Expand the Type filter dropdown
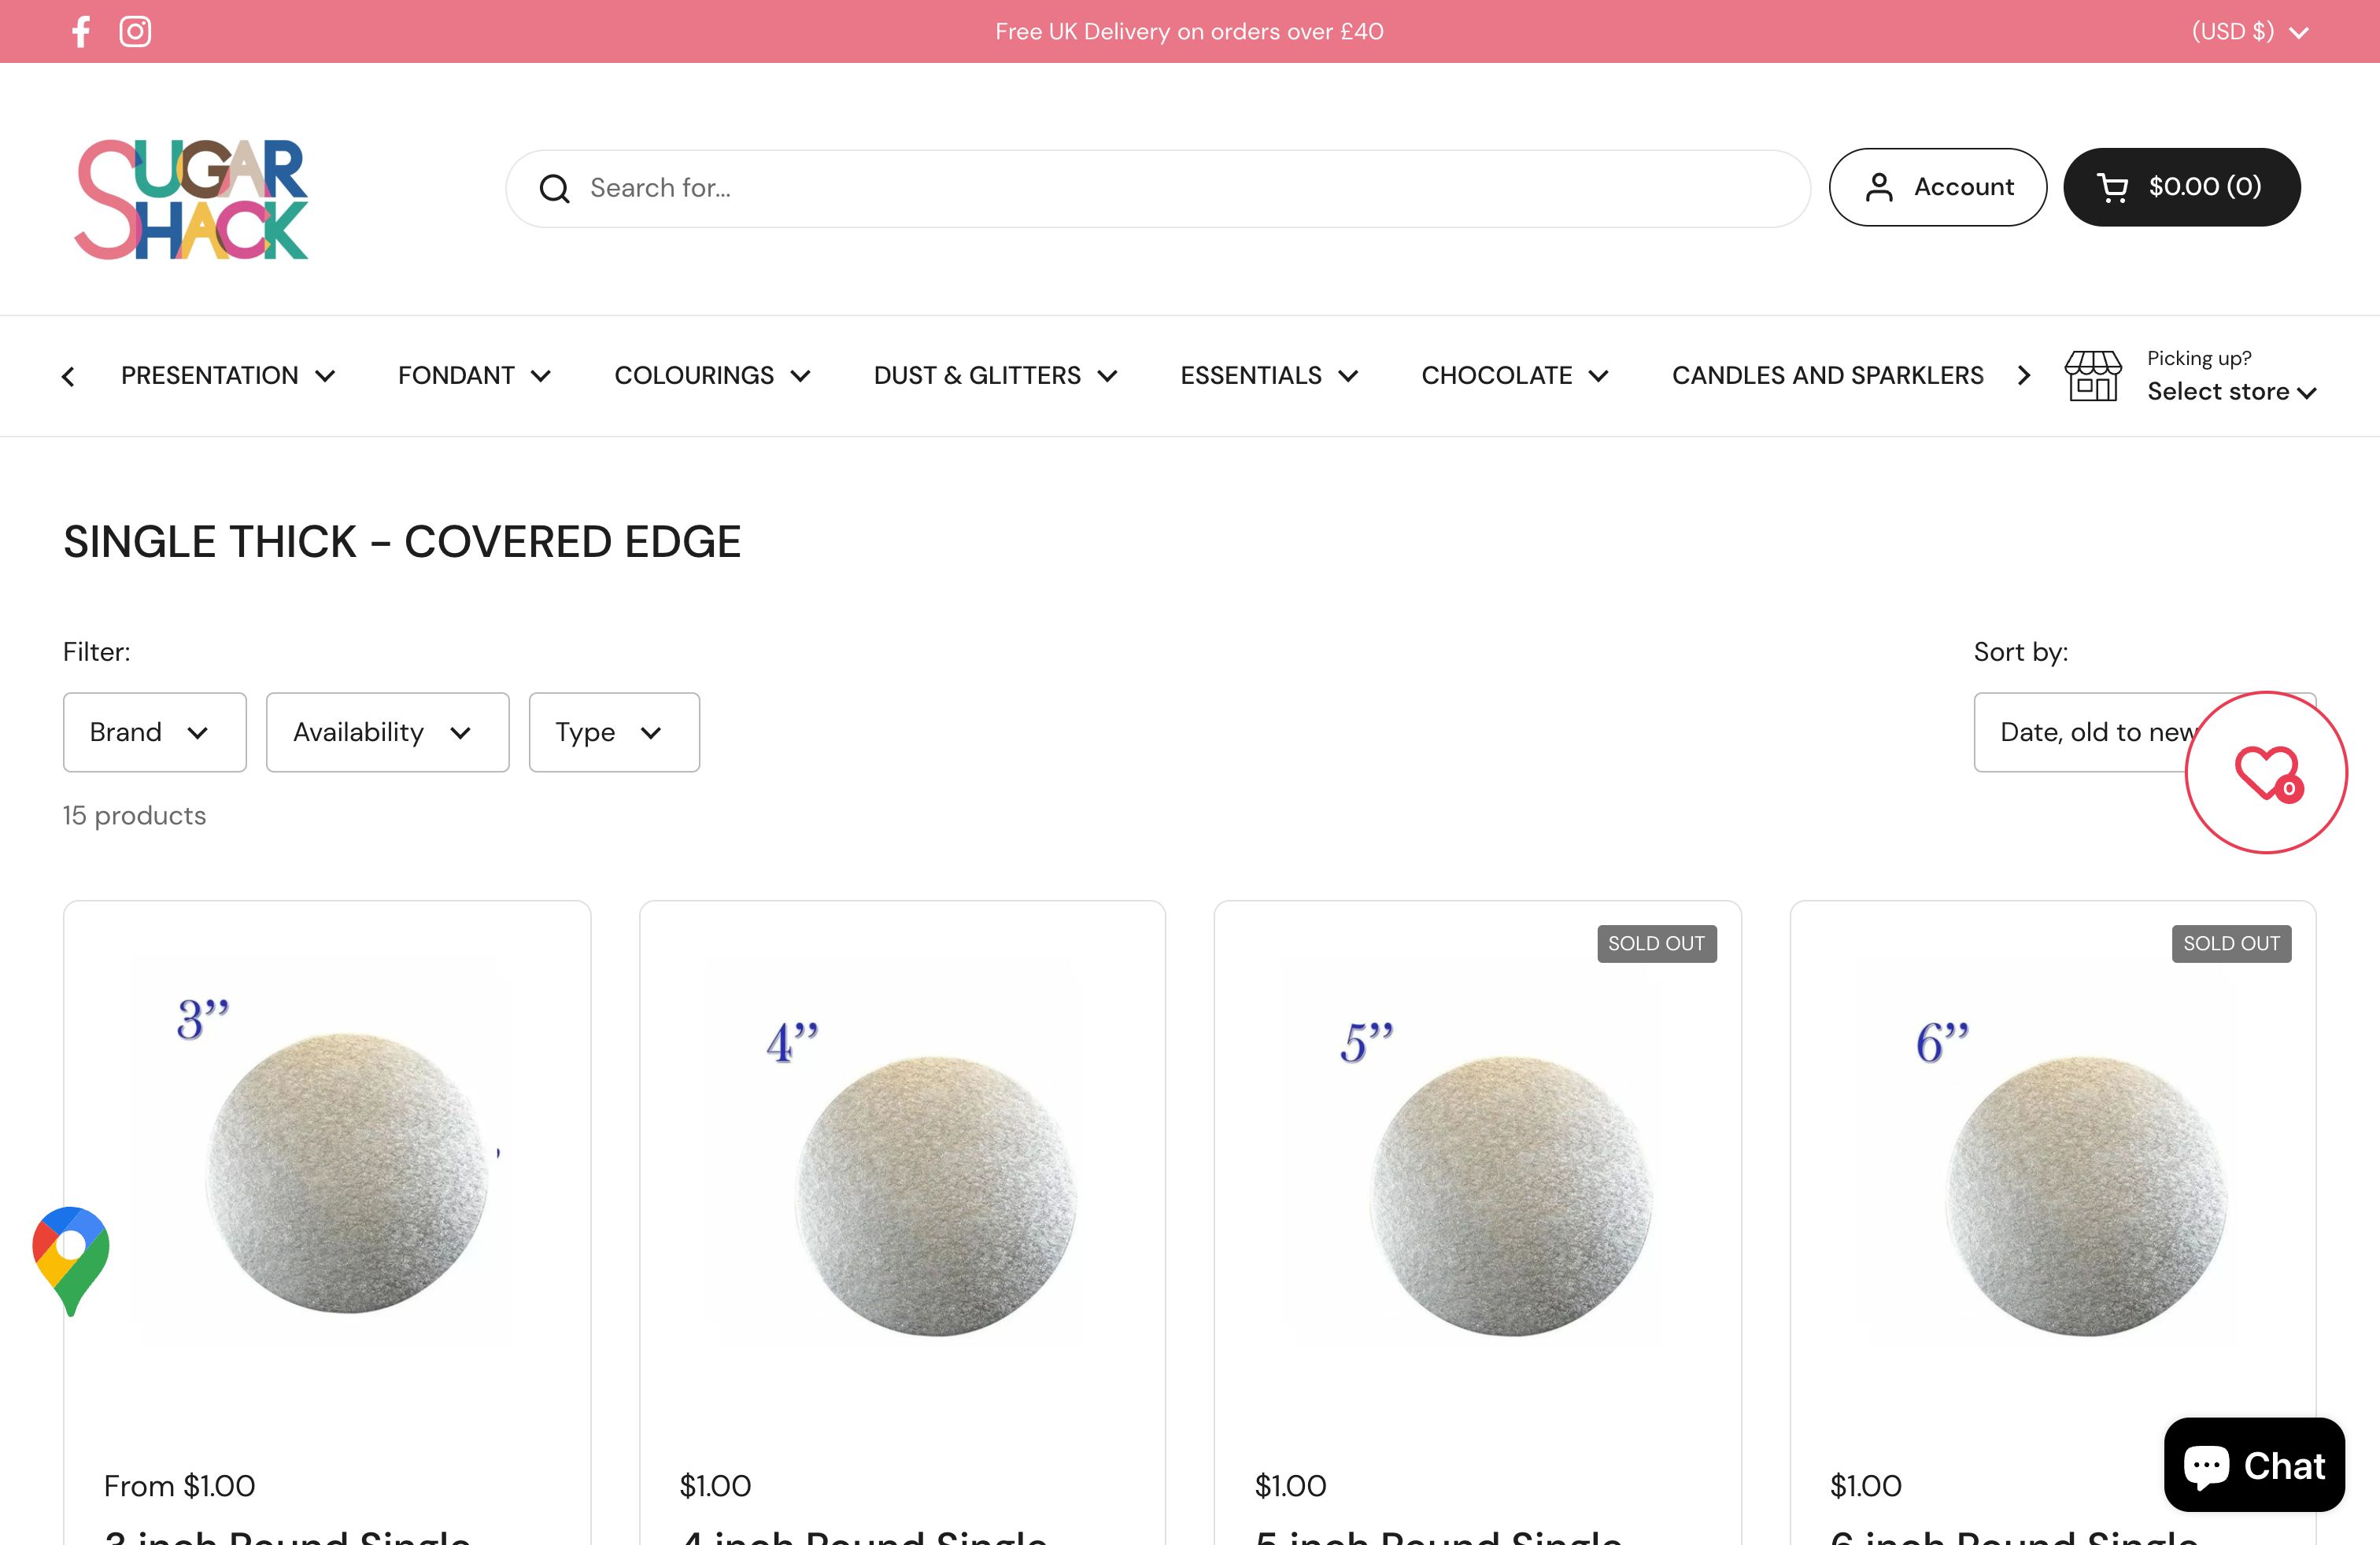The width and height of the screenshot is (2380, 1545). pyautogui.click(x=612, y=732)
